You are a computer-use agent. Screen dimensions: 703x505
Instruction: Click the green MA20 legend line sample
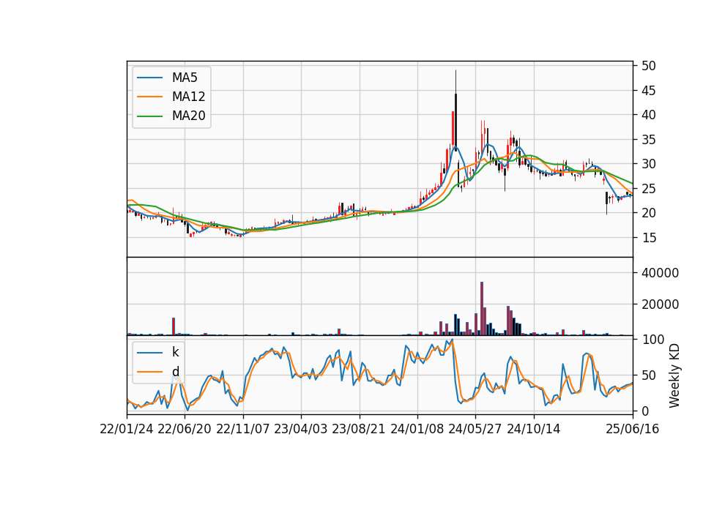[149, 116]
